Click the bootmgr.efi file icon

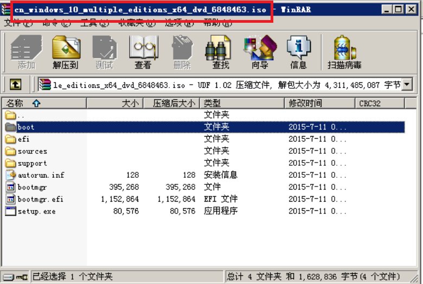[11, 199]
